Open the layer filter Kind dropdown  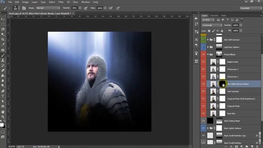[x=208, y=20]
